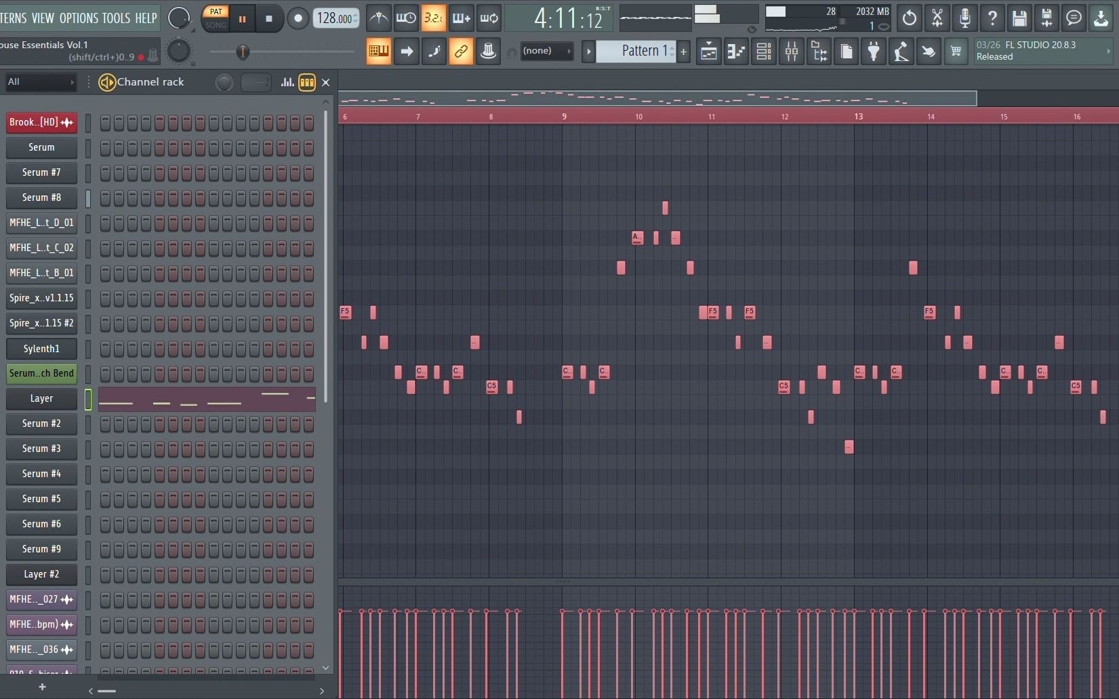Select the Brook..[HD] channel button
The width and height of the screenshot is (1119, 699).
(41, 123)
